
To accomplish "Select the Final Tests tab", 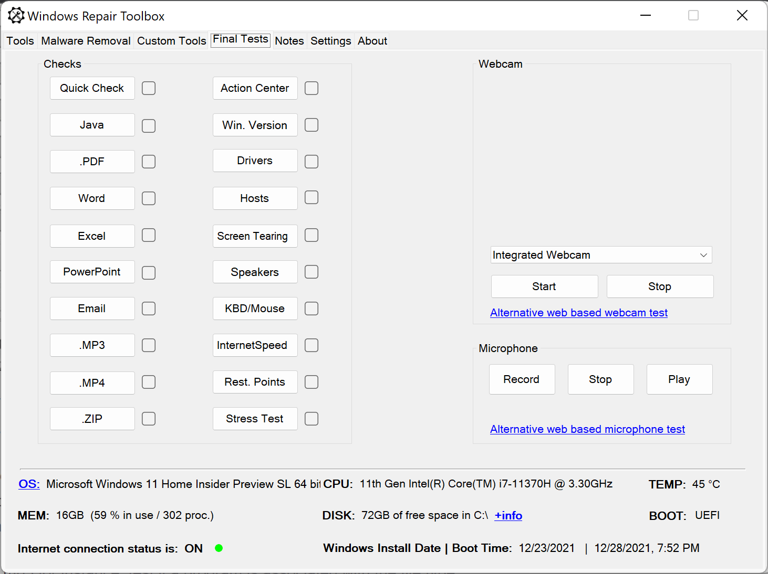I will click(241, 40).
